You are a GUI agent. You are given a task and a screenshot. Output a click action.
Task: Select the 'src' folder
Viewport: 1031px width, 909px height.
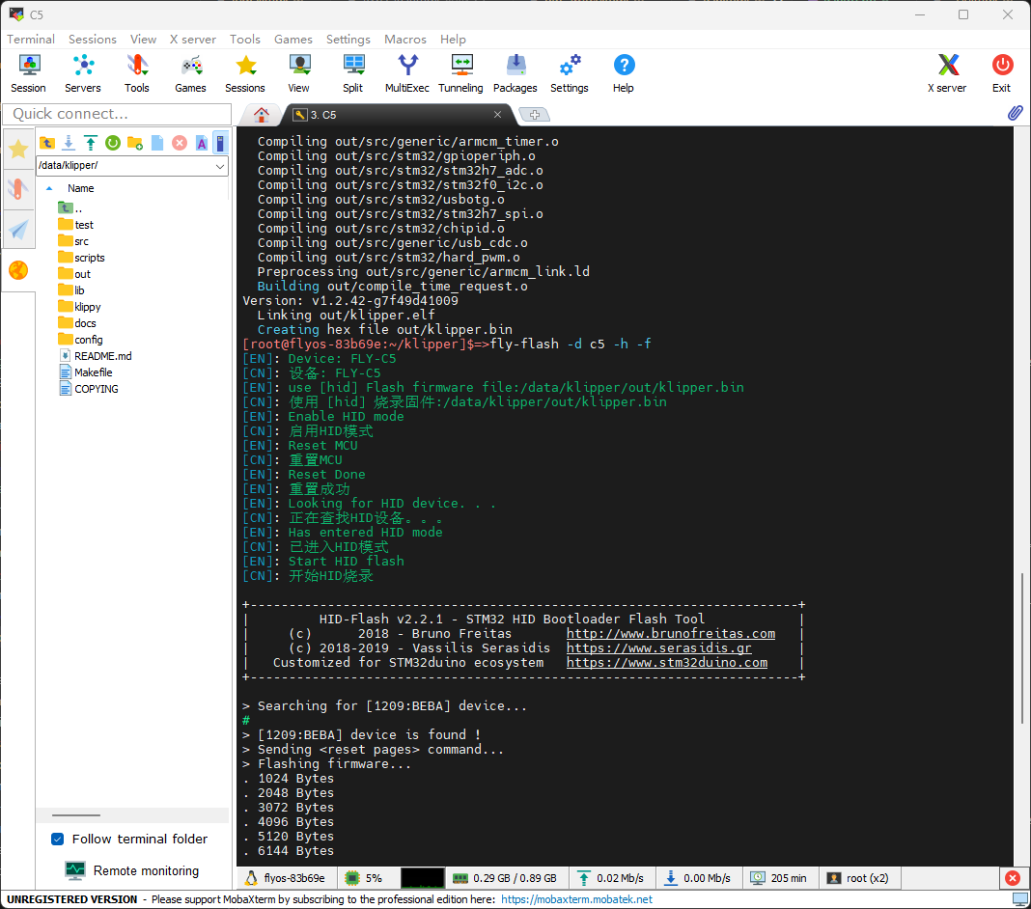click(x=73, y=241)
